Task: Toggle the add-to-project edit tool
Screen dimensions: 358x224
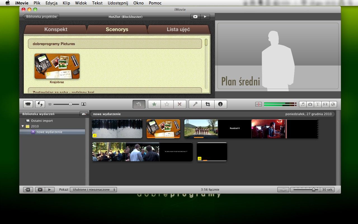Action: click(x=139, y=104)
